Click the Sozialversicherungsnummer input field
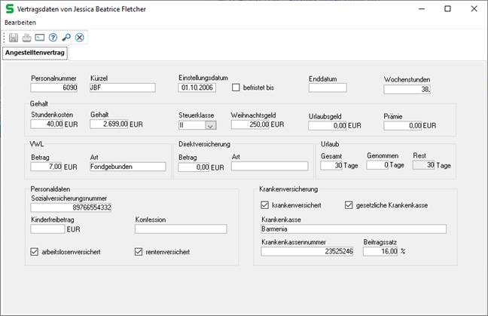 click(71, 207)
